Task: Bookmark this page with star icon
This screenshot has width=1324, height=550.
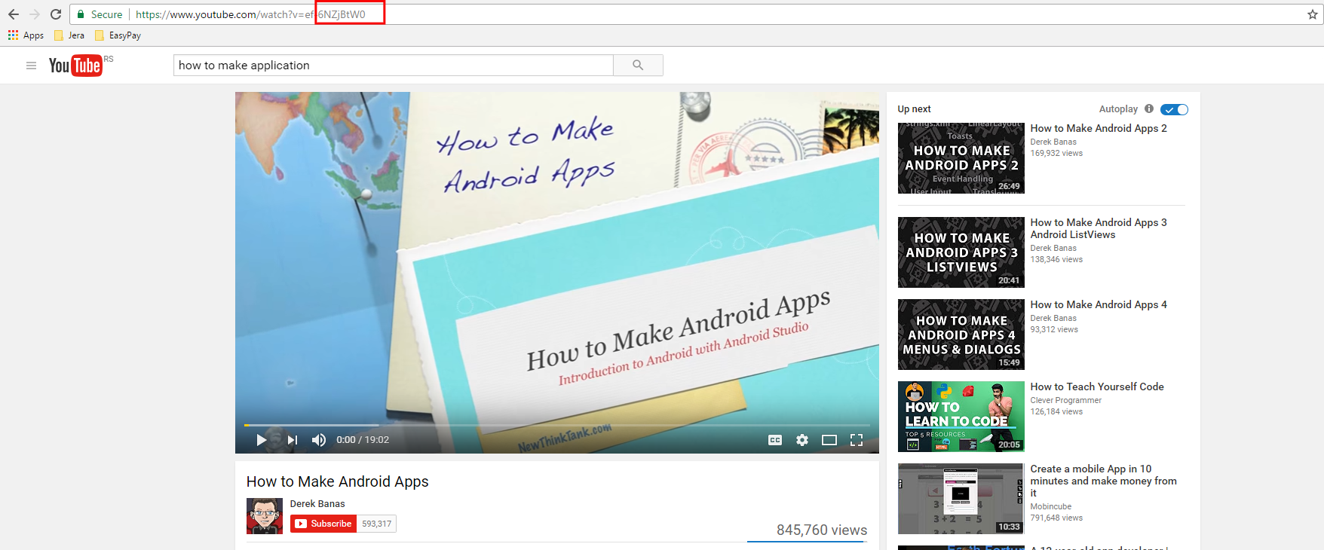Action: [x=1312, y=14]
